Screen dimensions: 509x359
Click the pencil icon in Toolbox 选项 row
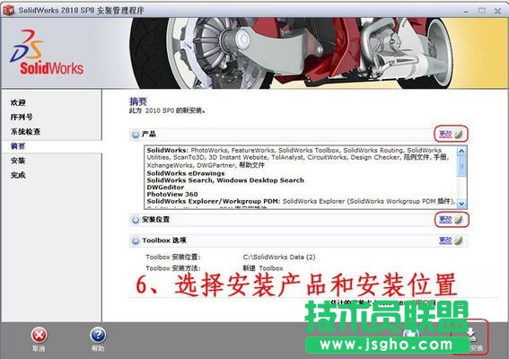pos(458,241)
